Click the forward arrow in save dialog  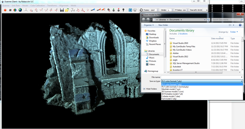148,20
